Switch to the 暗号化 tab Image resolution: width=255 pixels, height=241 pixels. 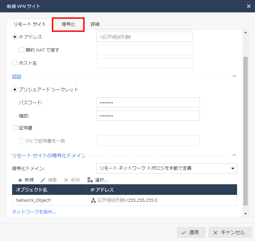(68, 24)
